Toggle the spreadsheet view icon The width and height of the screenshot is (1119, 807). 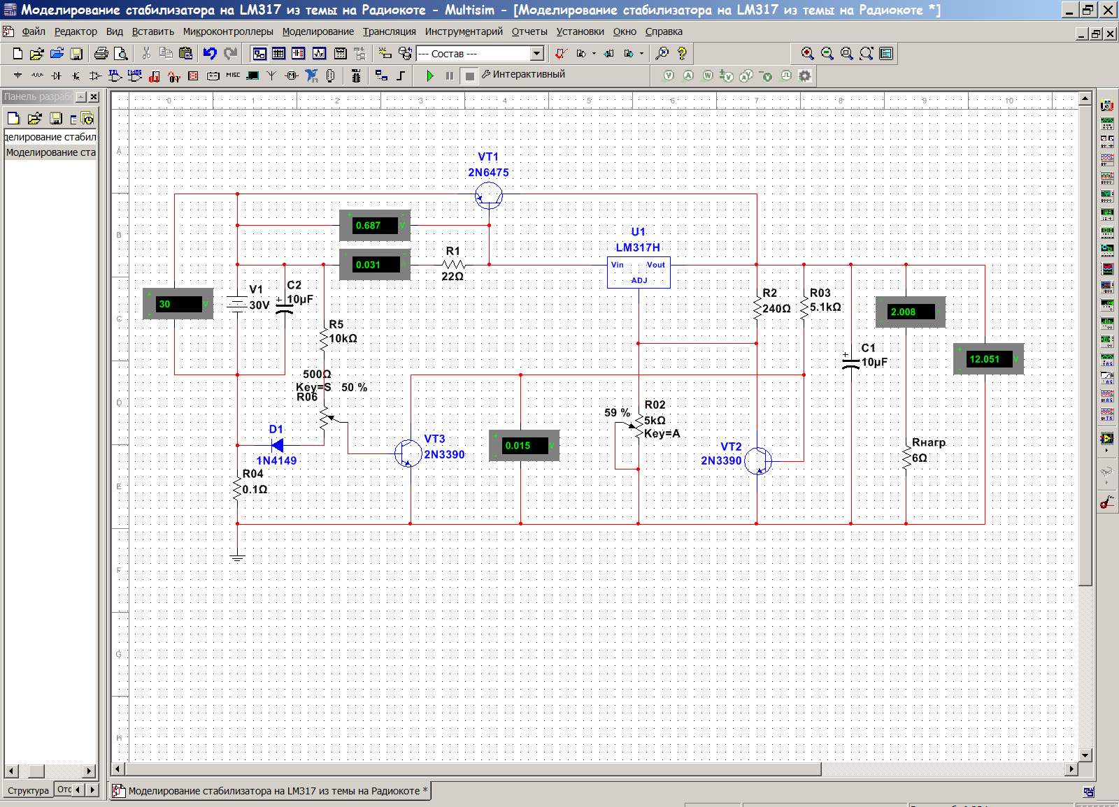(278, 54)
